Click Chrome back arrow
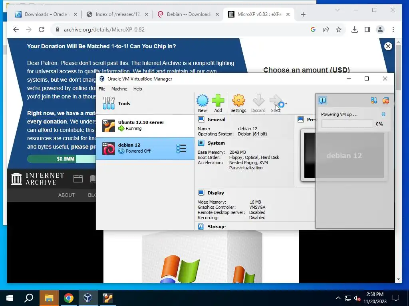 coord(16,29)
